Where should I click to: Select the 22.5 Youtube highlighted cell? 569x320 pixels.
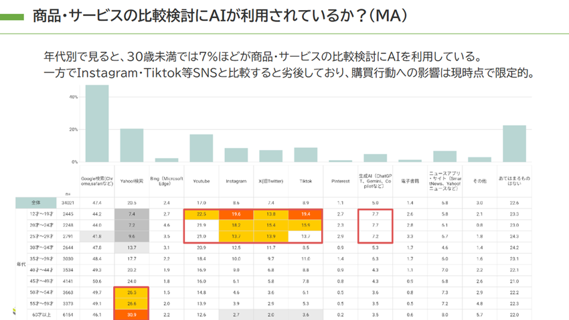coord(201,213)
